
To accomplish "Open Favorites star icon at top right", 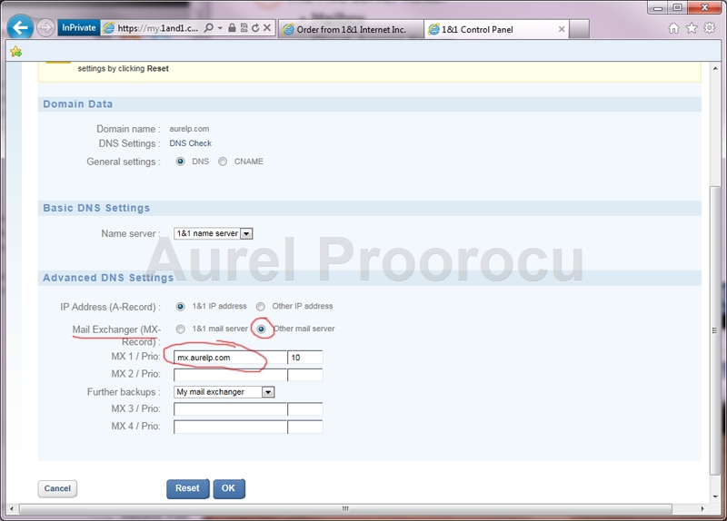I will 692,28.
